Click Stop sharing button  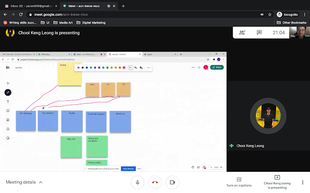click(x=128, y=169)
